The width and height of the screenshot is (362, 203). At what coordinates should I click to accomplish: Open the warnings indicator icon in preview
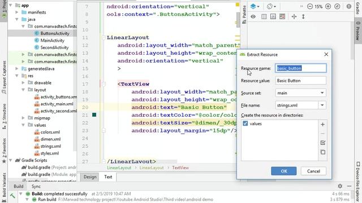[x=349, y=6]
